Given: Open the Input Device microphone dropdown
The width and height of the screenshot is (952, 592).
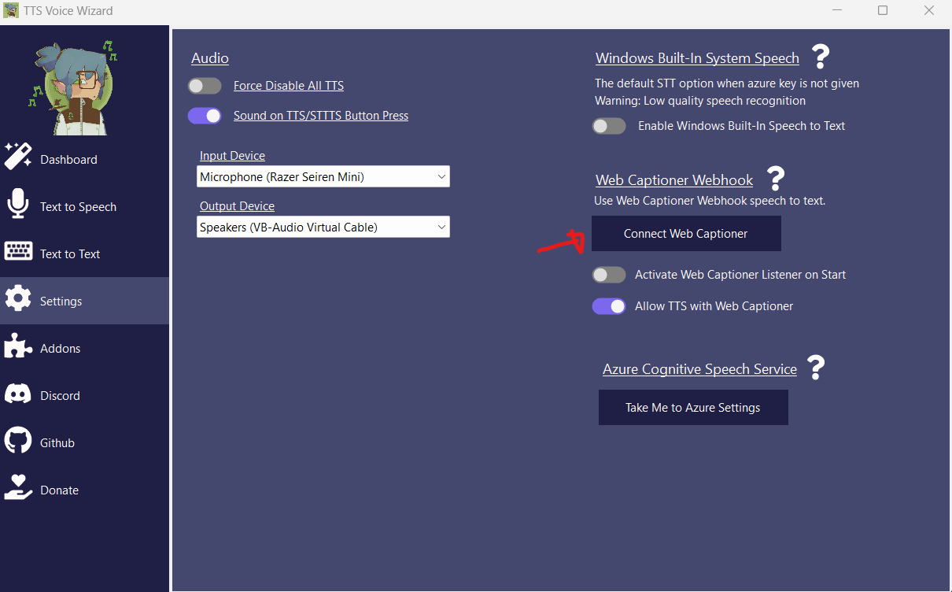Looking at the screenshot, I should coord(323,176).
